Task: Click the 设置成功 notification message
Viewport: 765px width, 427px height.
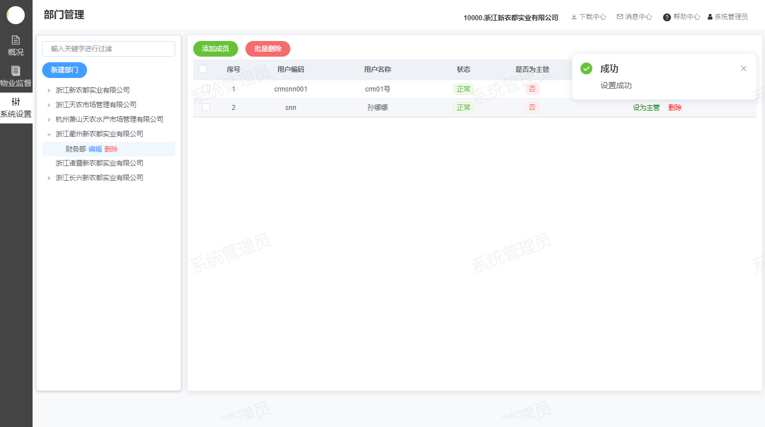Action: [616, 86]
